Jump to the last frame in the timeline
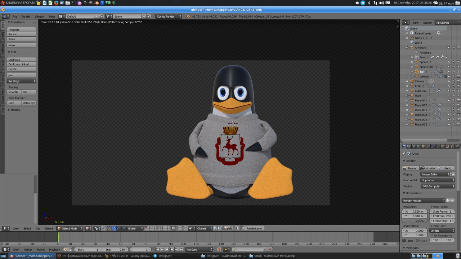Viewport: 461px width, 259px height. coord(182,249)
